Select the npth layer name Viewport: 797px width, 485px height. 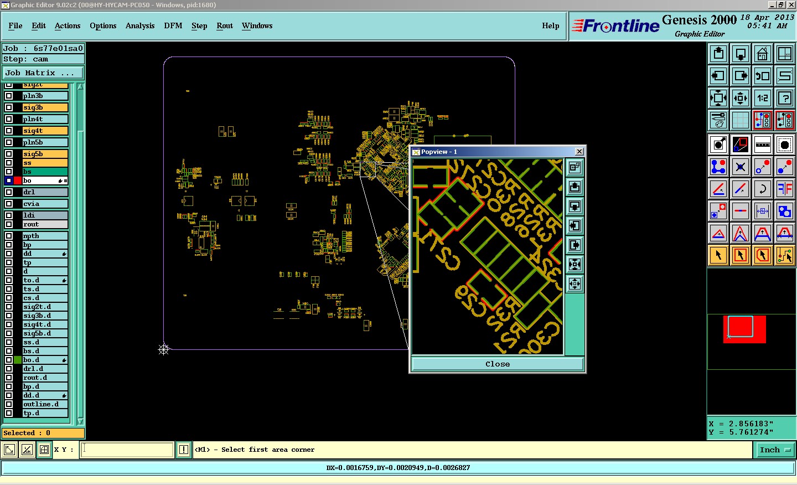tap(45, 236)
